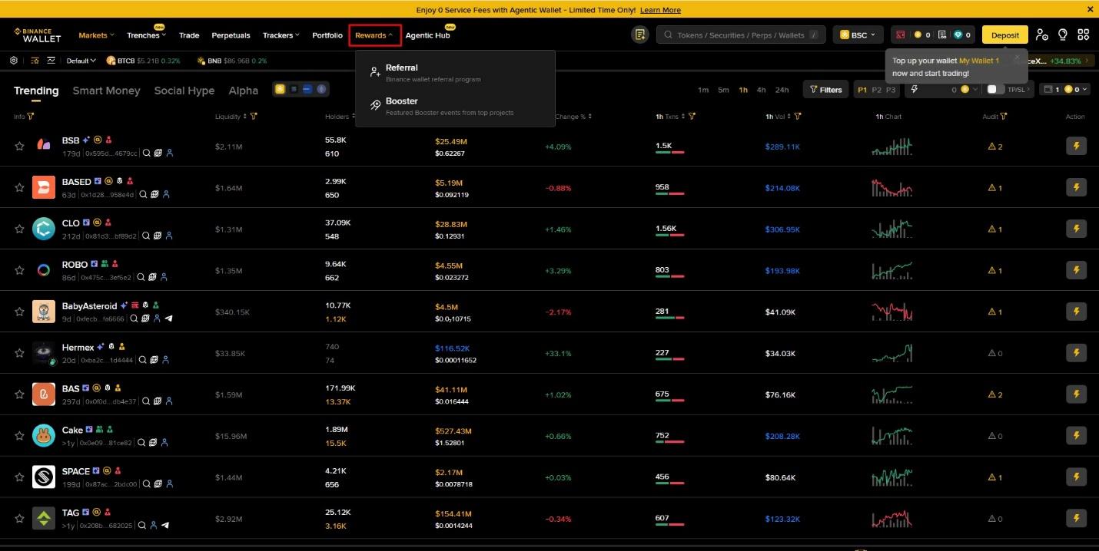Click the starred watchlist icon in ticker bar
This screenshot has height=551, width=1099.
pos(35,61)
